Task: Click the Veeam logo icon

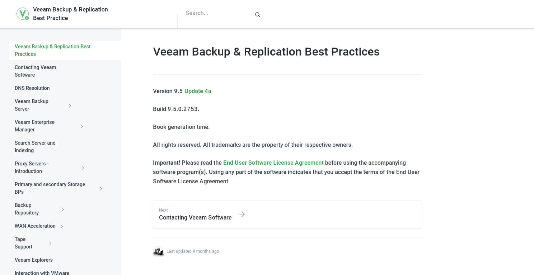Action: [23, 14]
